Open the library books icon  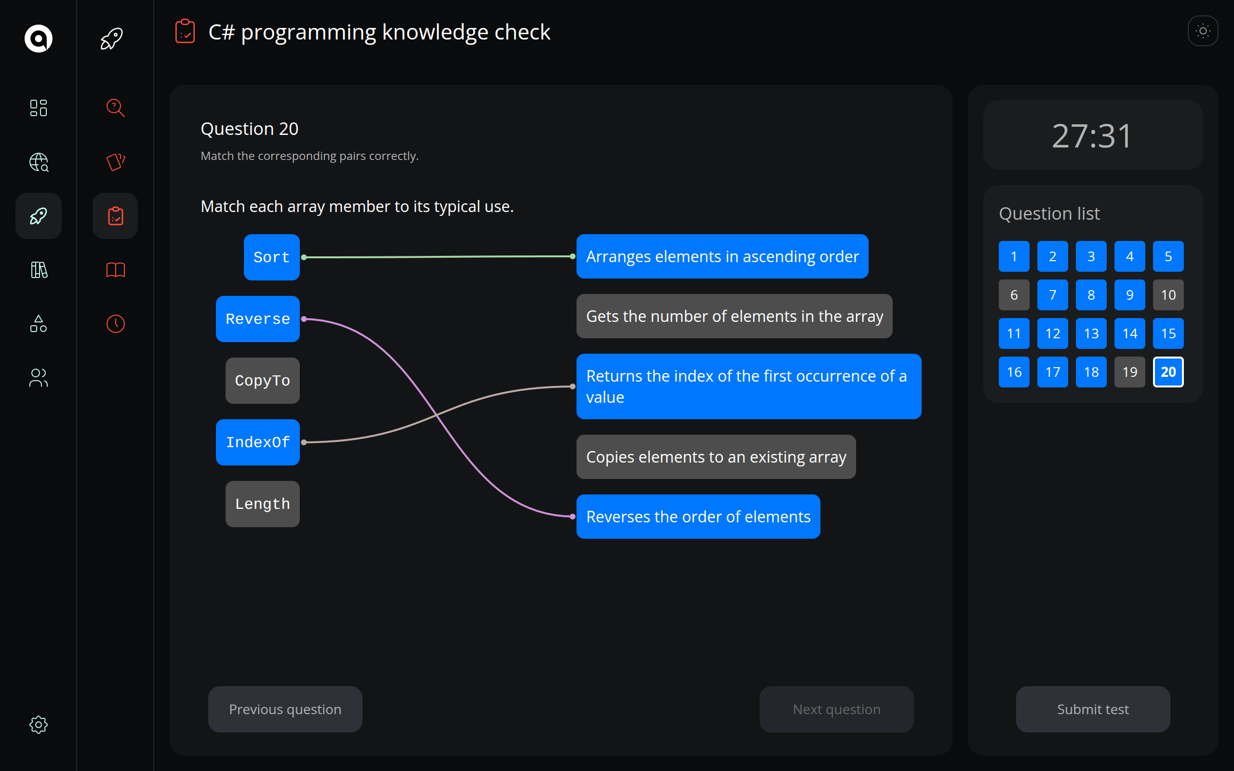coord(38,270)
